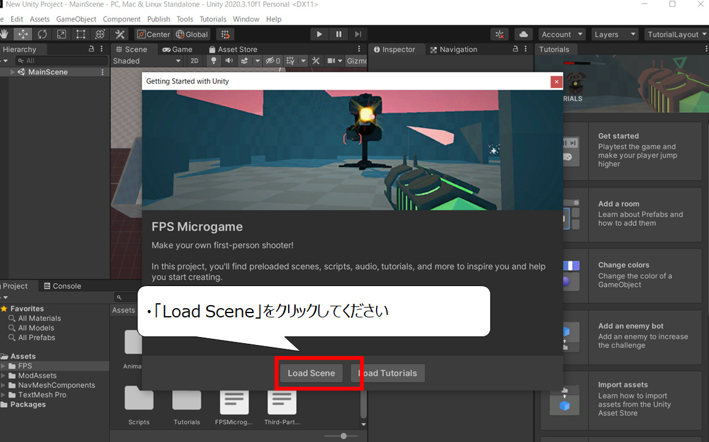The image size is (709, 442).
Task: Toggle Scene view grid visibility
Action: pos(290,61)
